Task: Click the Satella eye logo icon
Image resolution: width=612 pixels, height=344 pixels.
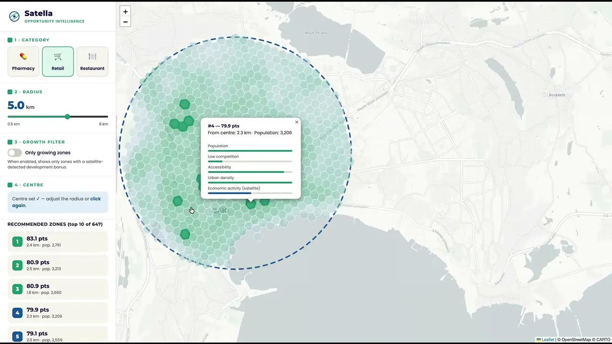Action: point(14,16)
